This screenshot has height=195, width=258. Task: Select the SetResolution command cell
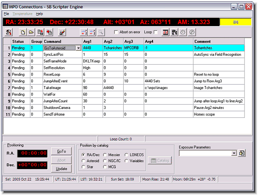pyautogui.click(x=62, y=68)
